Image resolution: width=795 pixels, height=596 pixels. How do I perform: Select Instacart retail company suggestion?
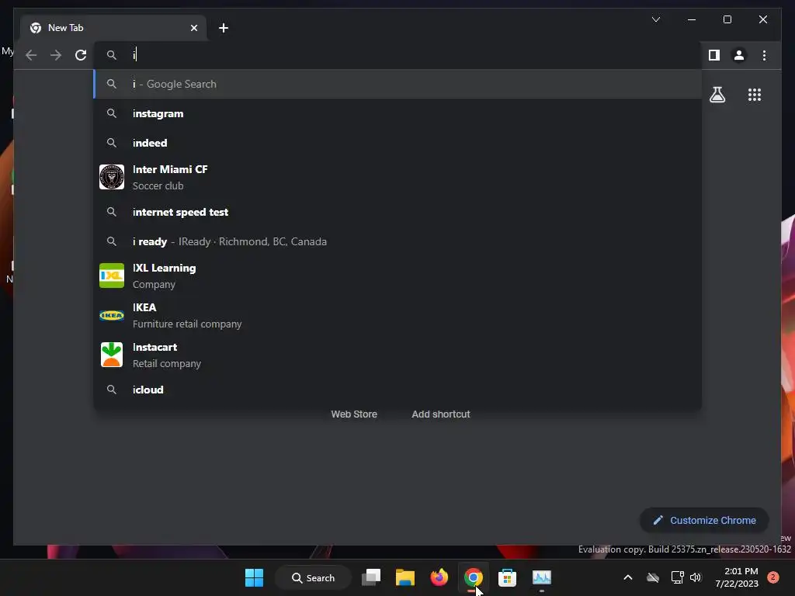(x=398, y=355)
